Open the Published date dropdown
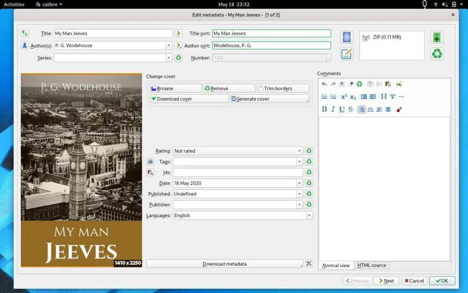This screenshot has width=468, height=293. tap(299, 194)
